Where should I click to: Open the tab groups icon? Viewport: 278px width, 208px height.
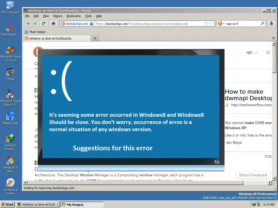(274, 38)
